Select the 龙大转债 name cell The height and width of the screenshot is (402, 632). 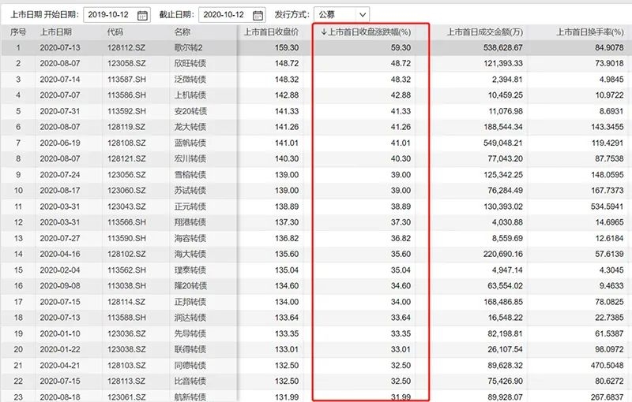(x=190, y=127)
